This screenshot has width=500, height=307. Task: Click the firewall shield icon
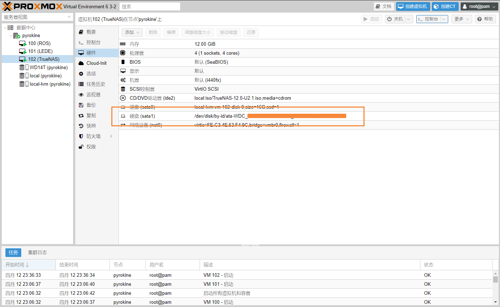click(81, 136)
